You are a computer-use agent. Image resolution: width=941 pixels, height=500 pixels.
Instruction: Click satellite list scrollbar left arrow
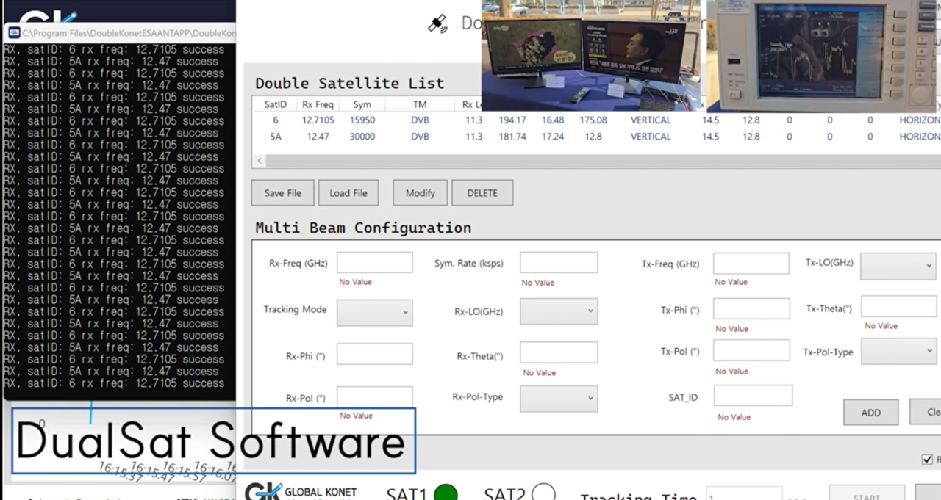(x=260, y=161)
